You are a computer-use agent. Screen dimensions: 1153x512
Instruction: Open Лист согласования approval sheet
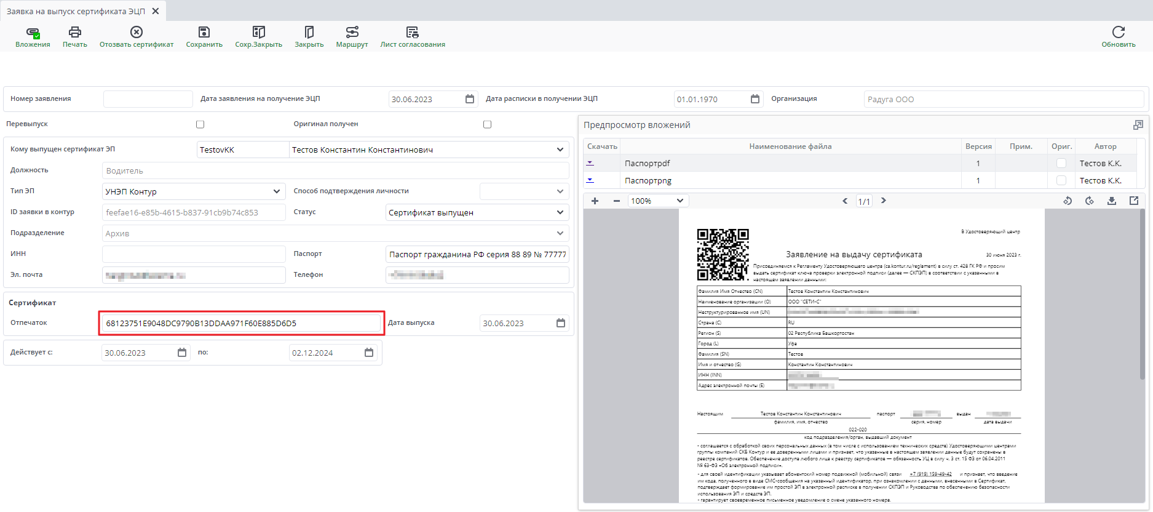(412, 33)
